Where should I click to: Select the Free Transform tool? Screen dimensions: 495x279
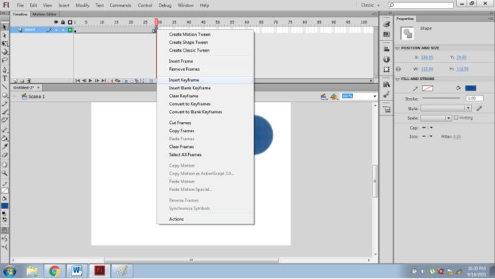click(5, 43)
